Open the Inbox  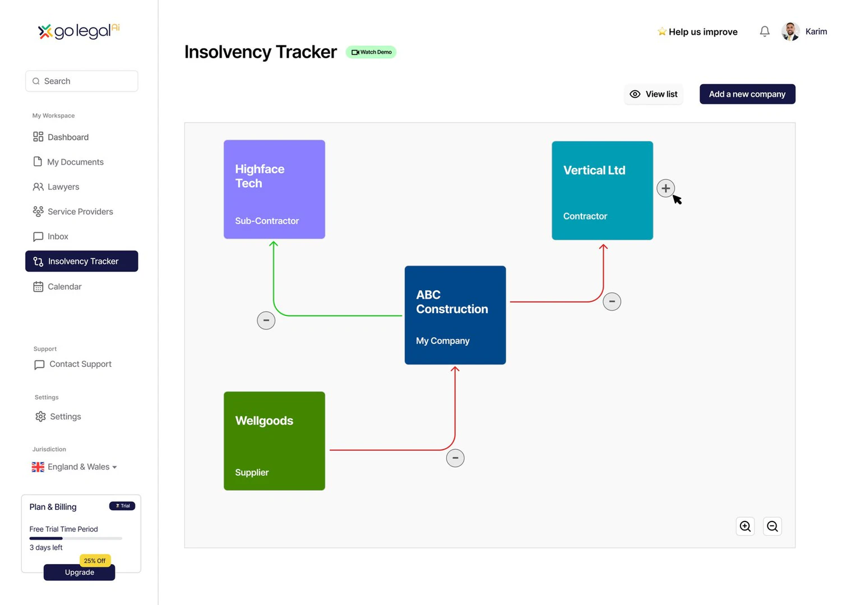58,236
